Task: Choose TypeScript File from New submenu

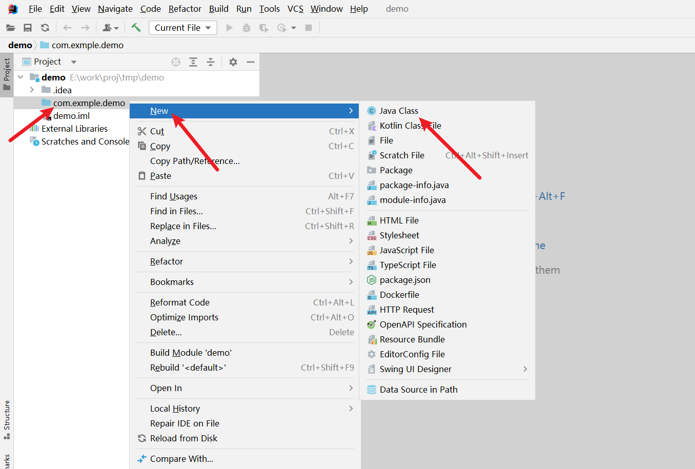Action: tap(447, 265)
